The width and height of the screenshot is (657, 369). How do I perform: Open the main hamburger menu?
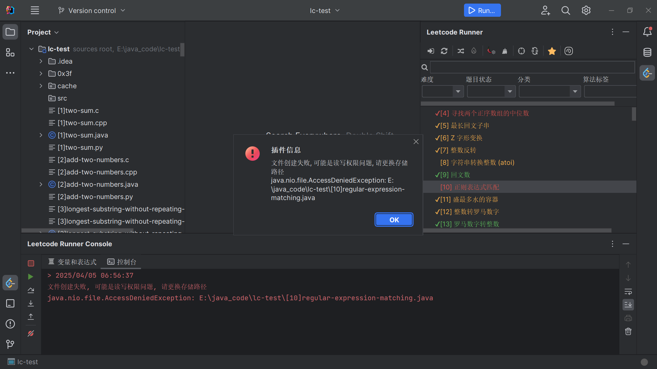coord(35,11)
